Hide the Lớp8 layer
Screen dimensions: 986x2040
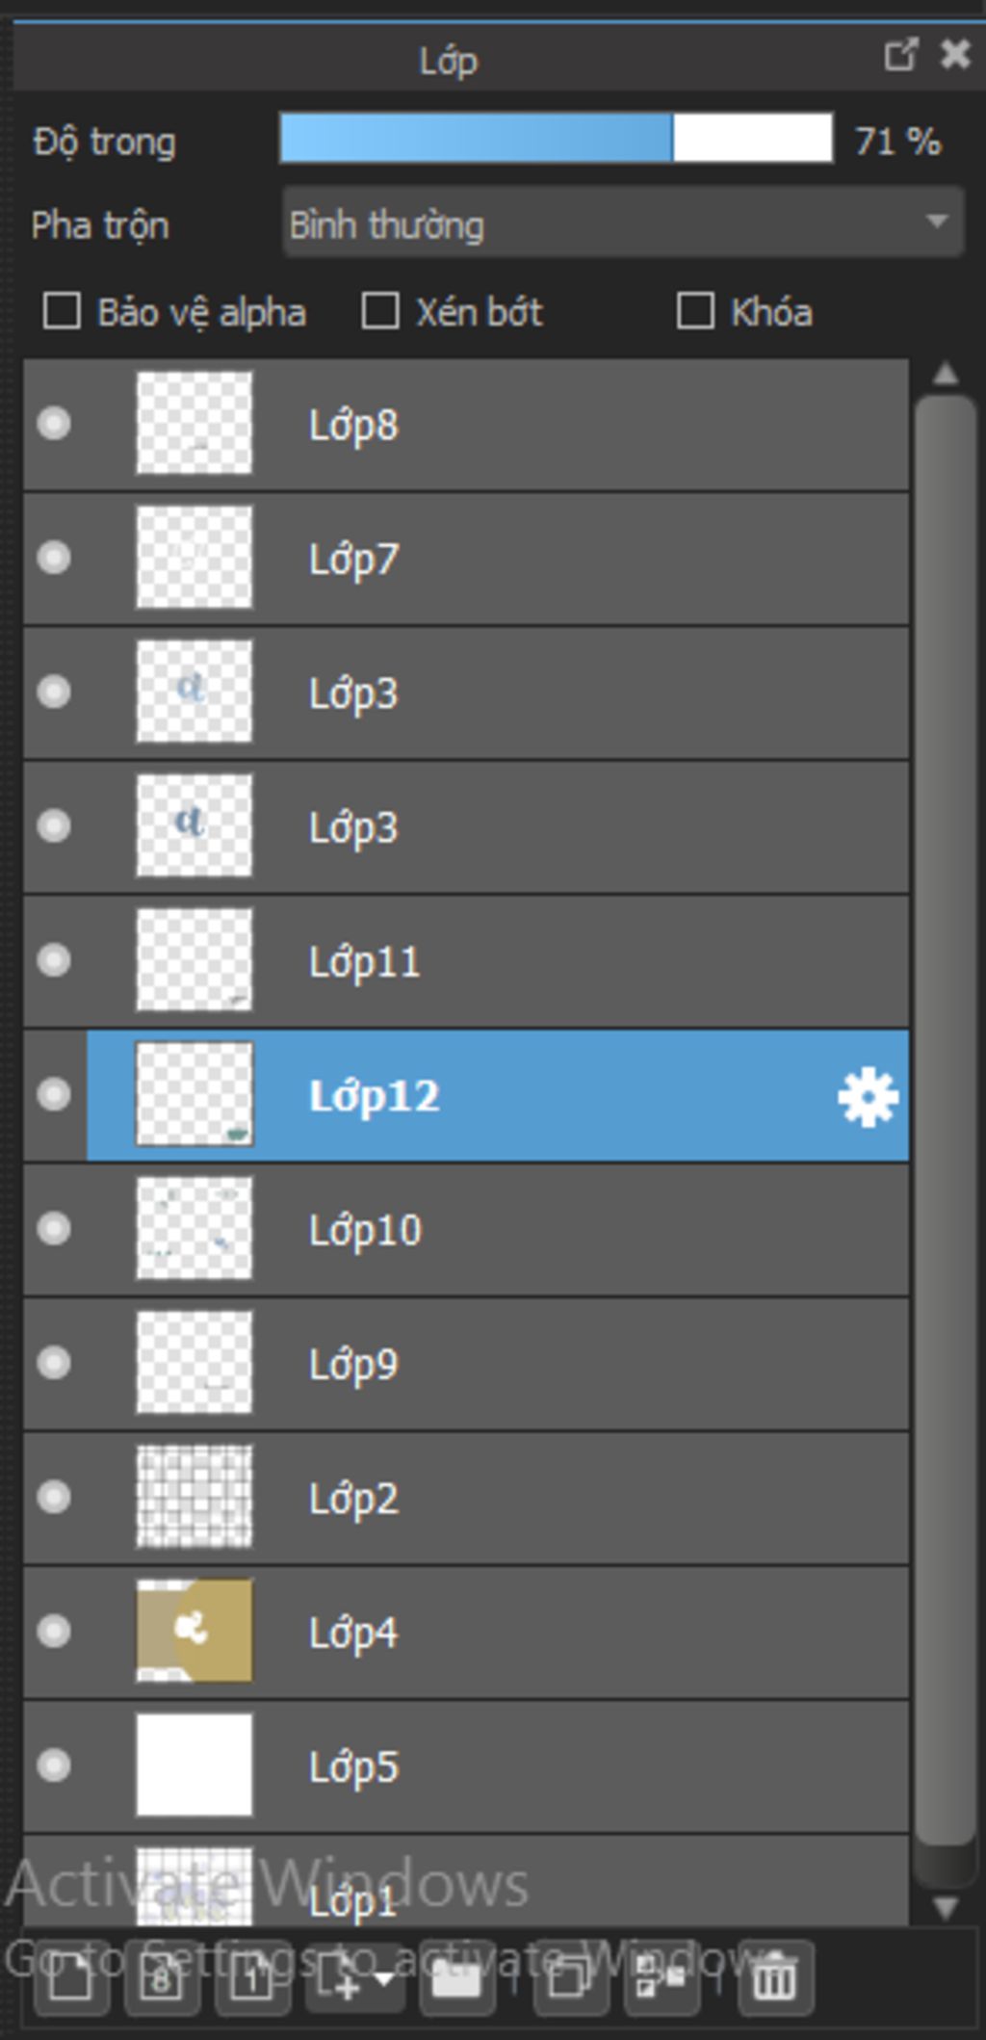pos(54,424)
